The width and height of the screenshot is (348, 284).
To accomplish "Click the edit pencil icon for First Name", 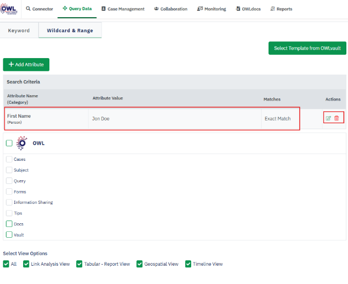I will (x=329, y=118).
